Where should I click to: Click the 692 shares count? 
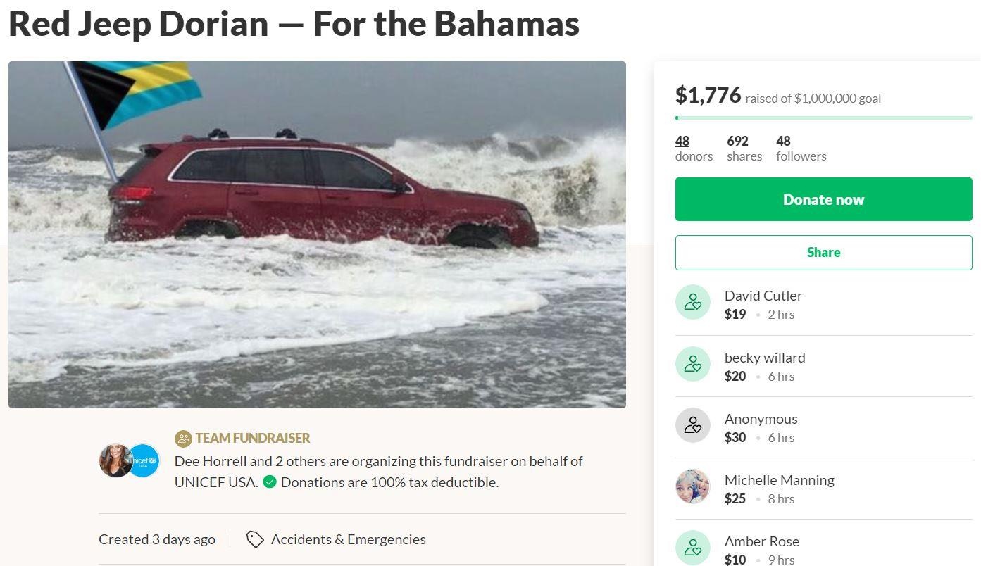[x=744, y=148]
